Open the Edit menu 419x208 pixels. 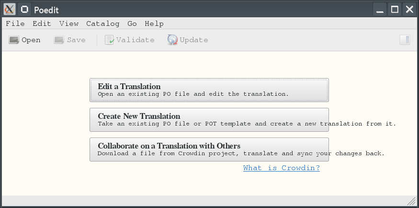point(42,23)
